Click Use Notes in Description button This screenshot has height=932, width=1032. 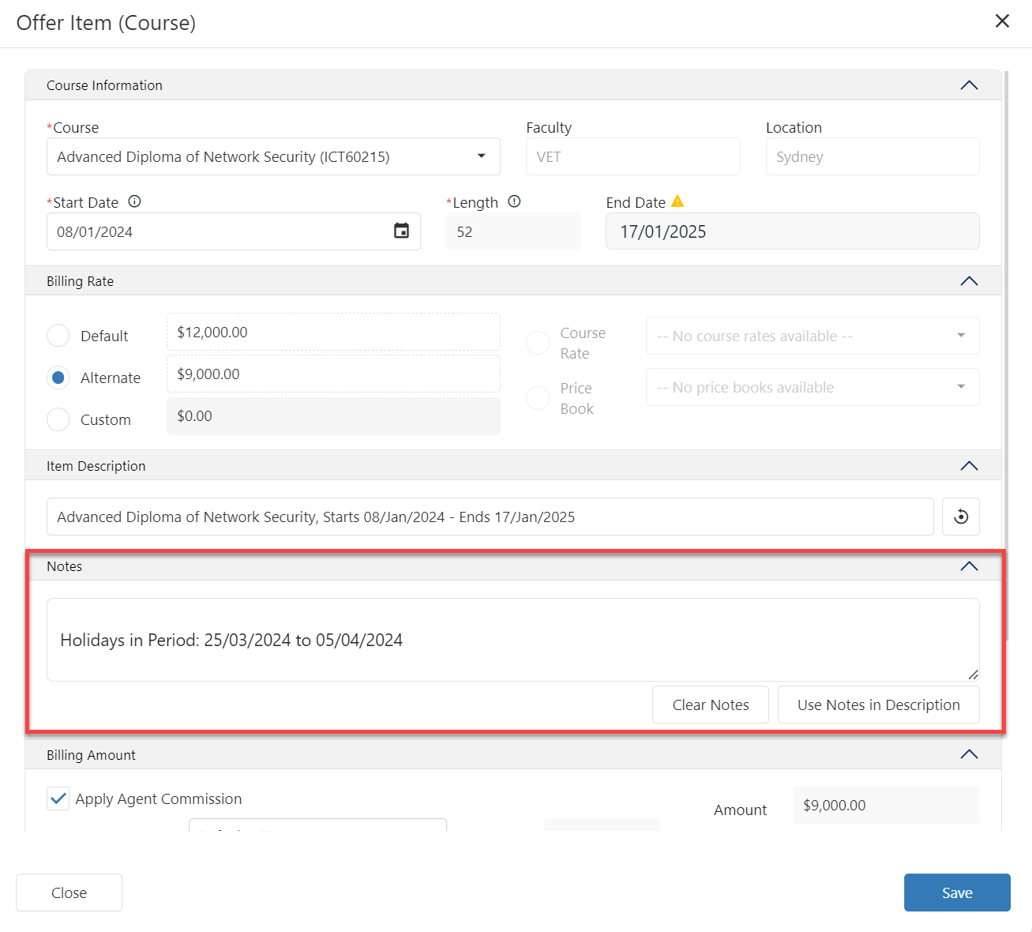click(x=878, y=705)
